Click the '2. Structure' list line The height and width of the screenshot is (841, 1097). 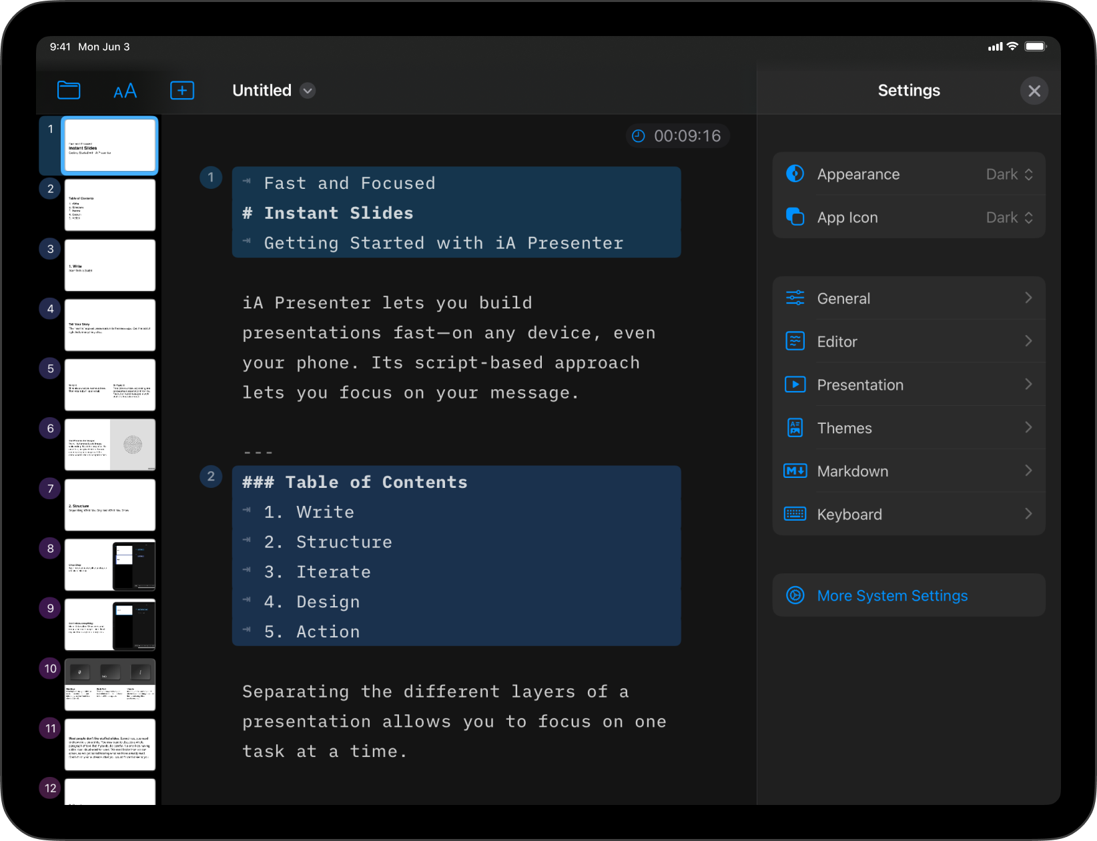click(328, 542)
